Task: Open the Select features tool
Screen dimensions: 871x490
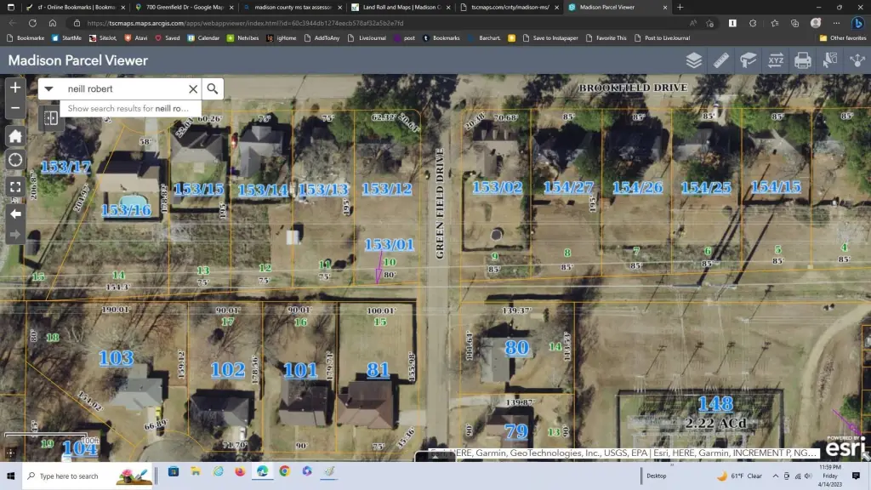Action: [x=829, y=60]
